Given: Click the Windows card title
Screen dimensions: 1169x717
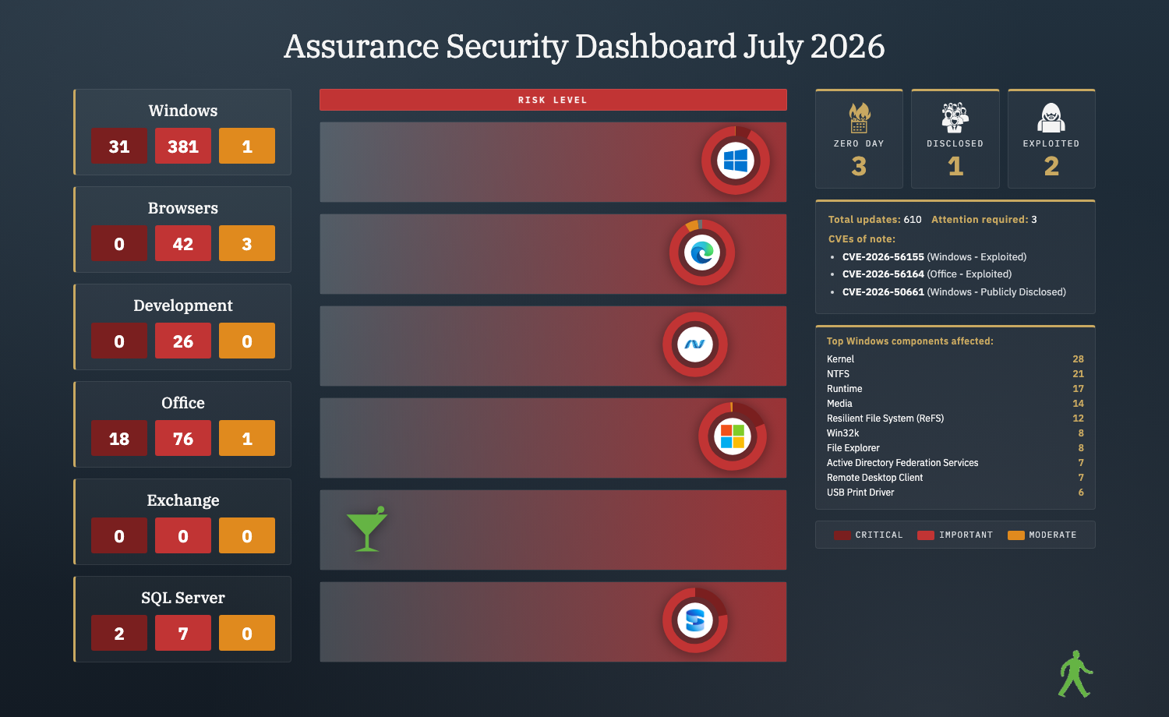Looking at the screenshot, I should tap(183, 111).
